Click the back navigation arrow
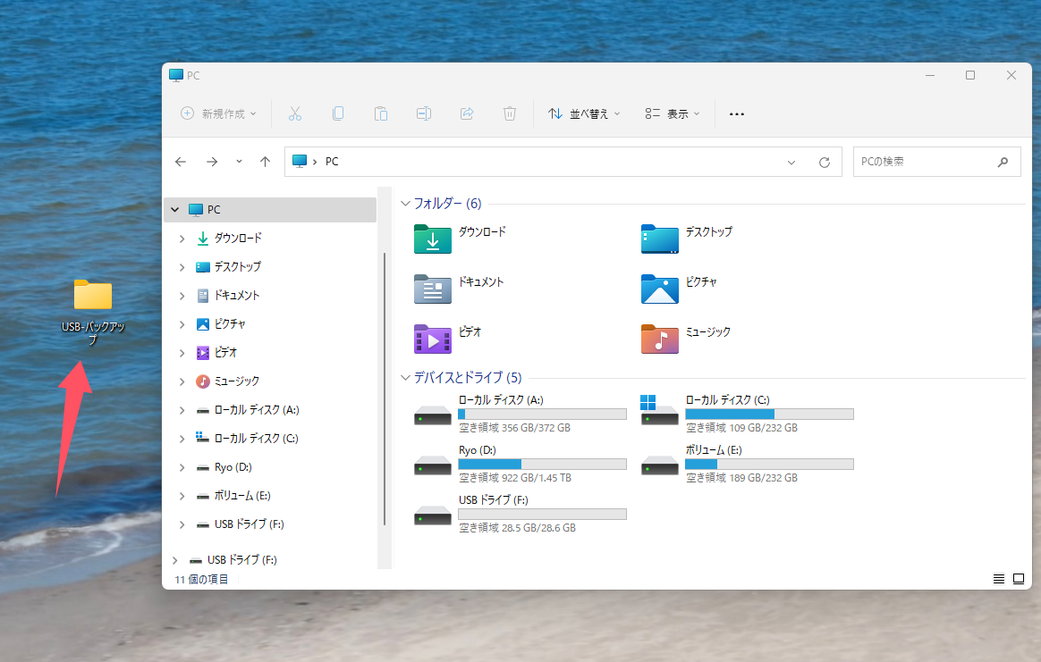This screenshot has width=1041, height=662. click(x=181, y=162)
